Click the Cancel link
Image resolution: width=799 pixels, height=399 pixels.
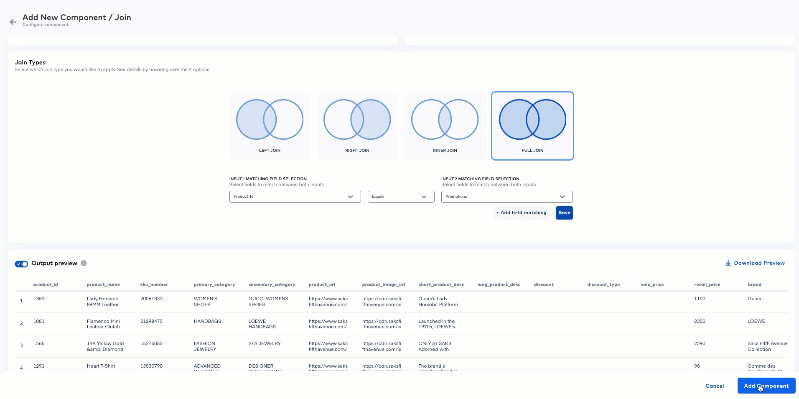715,386
